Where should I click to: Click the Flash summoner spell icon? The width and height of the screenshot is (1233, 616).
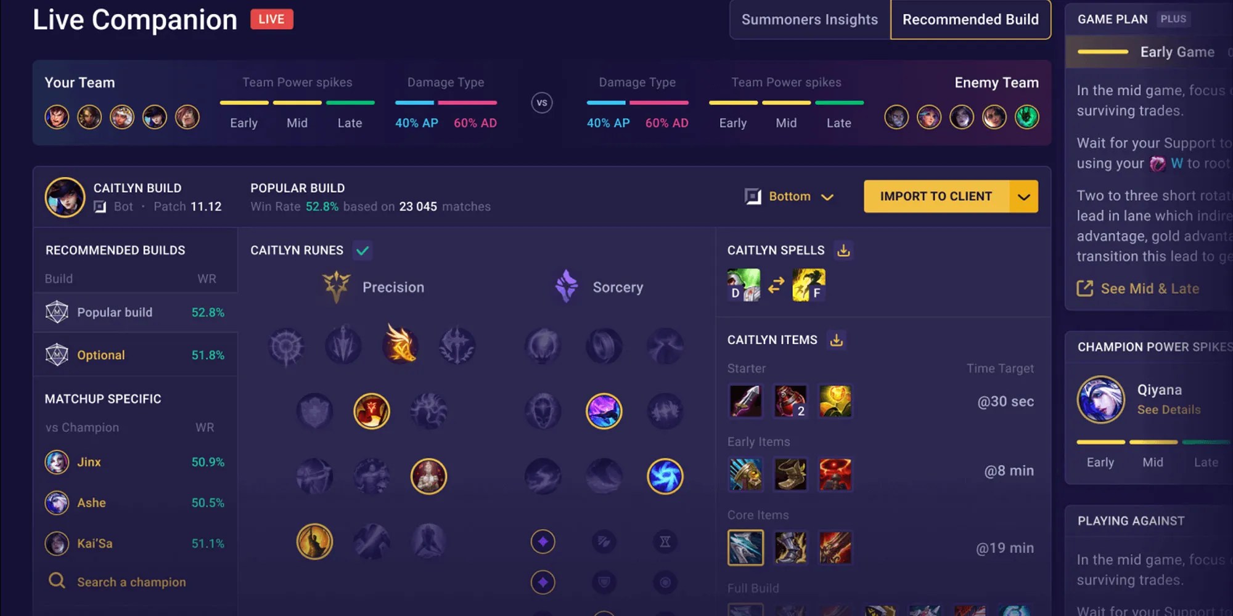pyautogui.click(x=808, y=285)
